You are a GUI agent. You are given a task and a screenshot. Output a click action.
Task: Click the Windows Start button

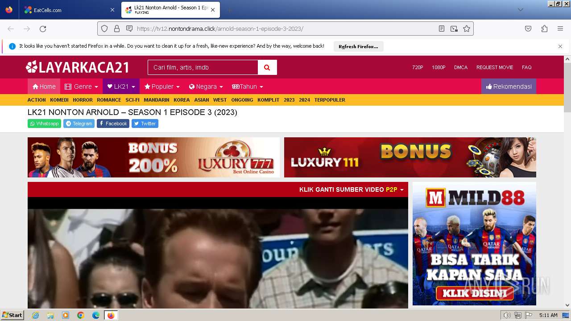point(12,315)
